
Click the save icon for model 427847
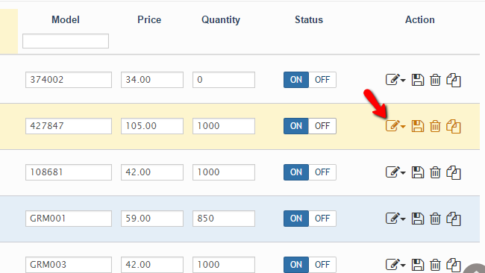tap(418, 126)
